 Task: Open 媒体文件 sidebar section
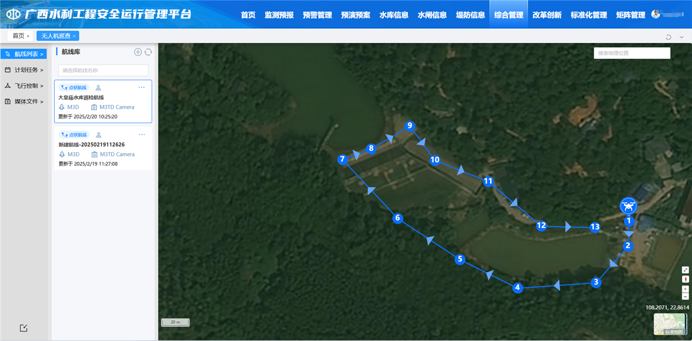[x=24, y=101]
